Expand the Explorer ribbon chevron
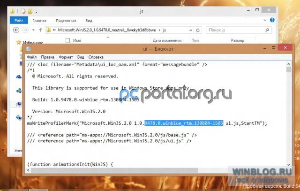Viewport: 300px width, 191px height. (265, 20)
